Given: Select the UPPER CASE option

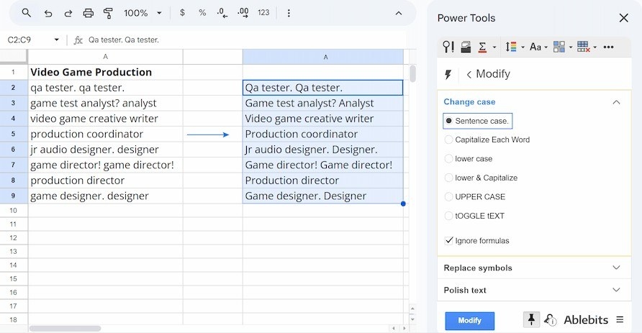Looking at the screenshot, I should (475, 197).
